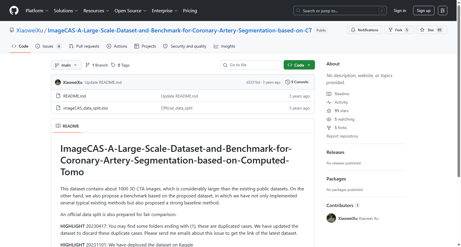This screenshot has width=461, height=247.
Task: Open the XiaoweiXu owner profile link
Action: (30, 30)
